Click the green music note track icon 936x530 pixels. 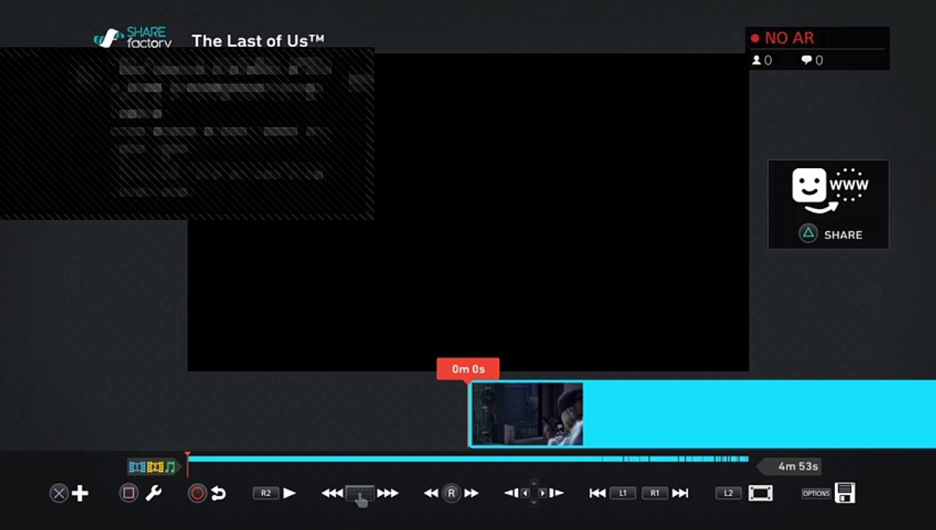click(170, 467)
